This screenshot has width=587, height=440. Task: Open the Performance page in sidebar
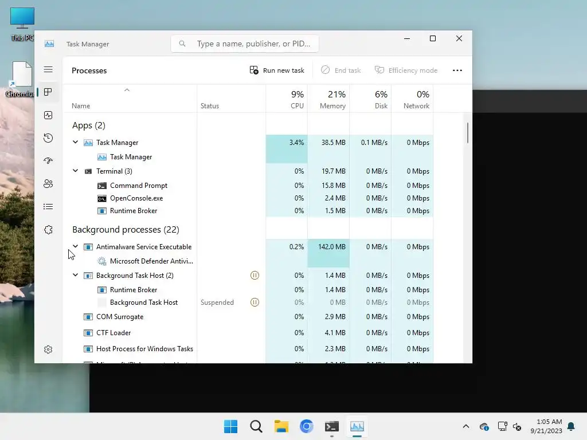(48, 115)
